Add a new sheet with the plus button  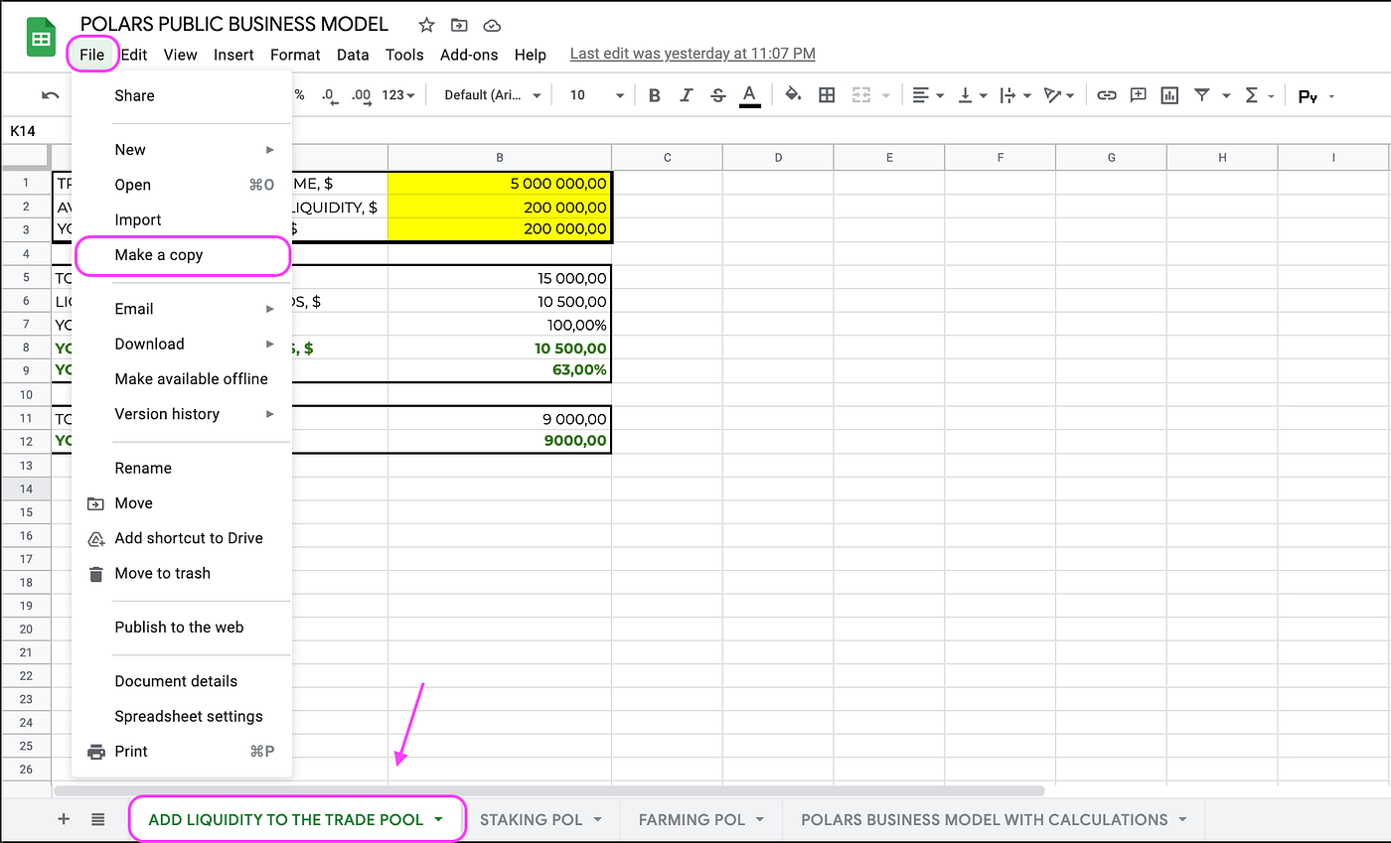pos(64,819)
